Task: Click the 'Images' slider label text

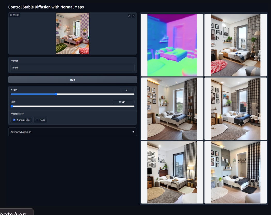Action: (14, 89)
